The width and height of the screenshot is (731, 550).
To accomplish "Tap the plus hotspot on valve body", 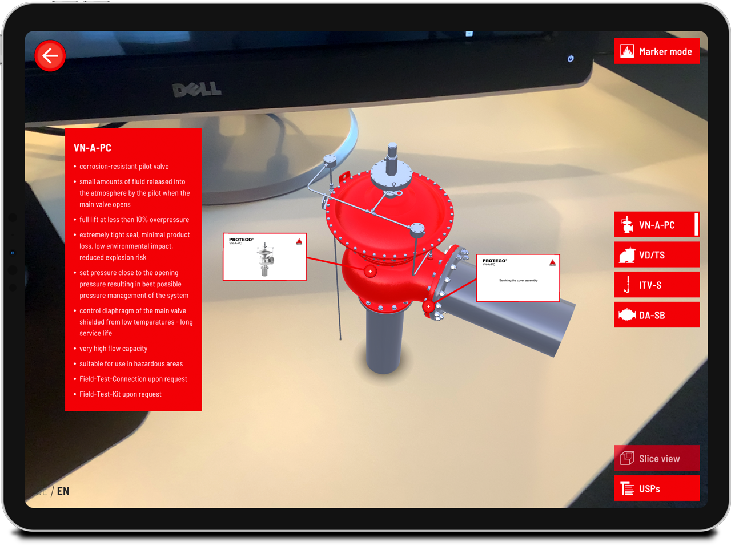I will pyautogui.click(x=371, y=271).
